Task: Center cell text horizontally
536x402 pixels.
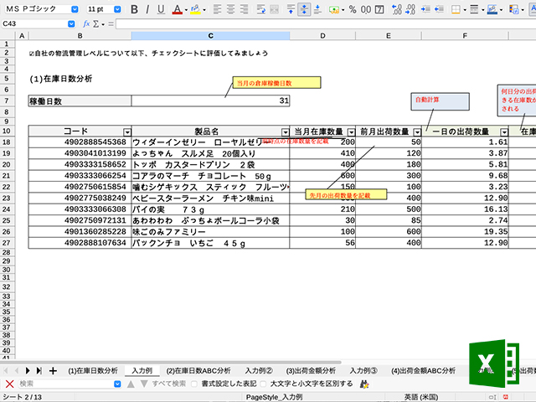Action: point(230,9)
